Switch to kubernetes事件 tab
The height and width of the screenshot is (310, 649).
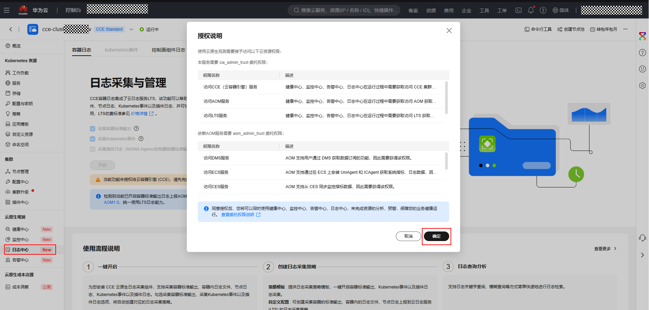[x=121, y=50]
